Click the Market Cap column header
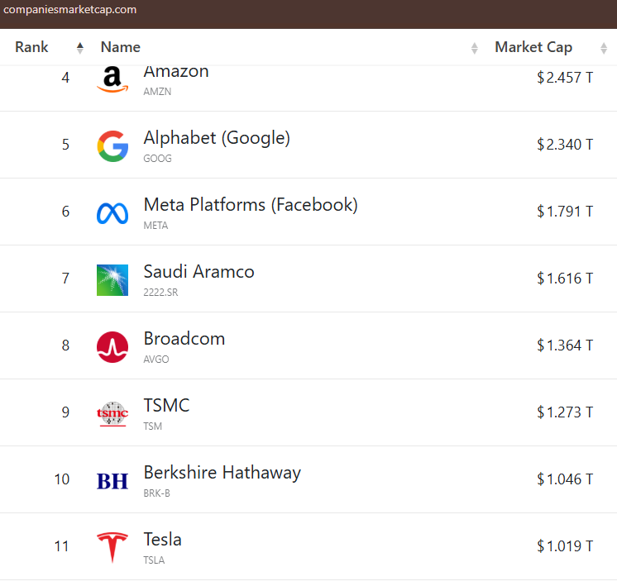Viewport: 617px width, 586px height. point(533,47)
